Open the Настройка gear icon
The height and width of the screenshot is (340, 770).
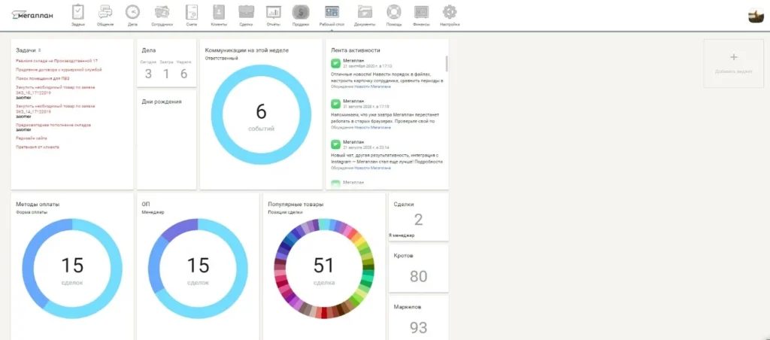click(450, 12)
